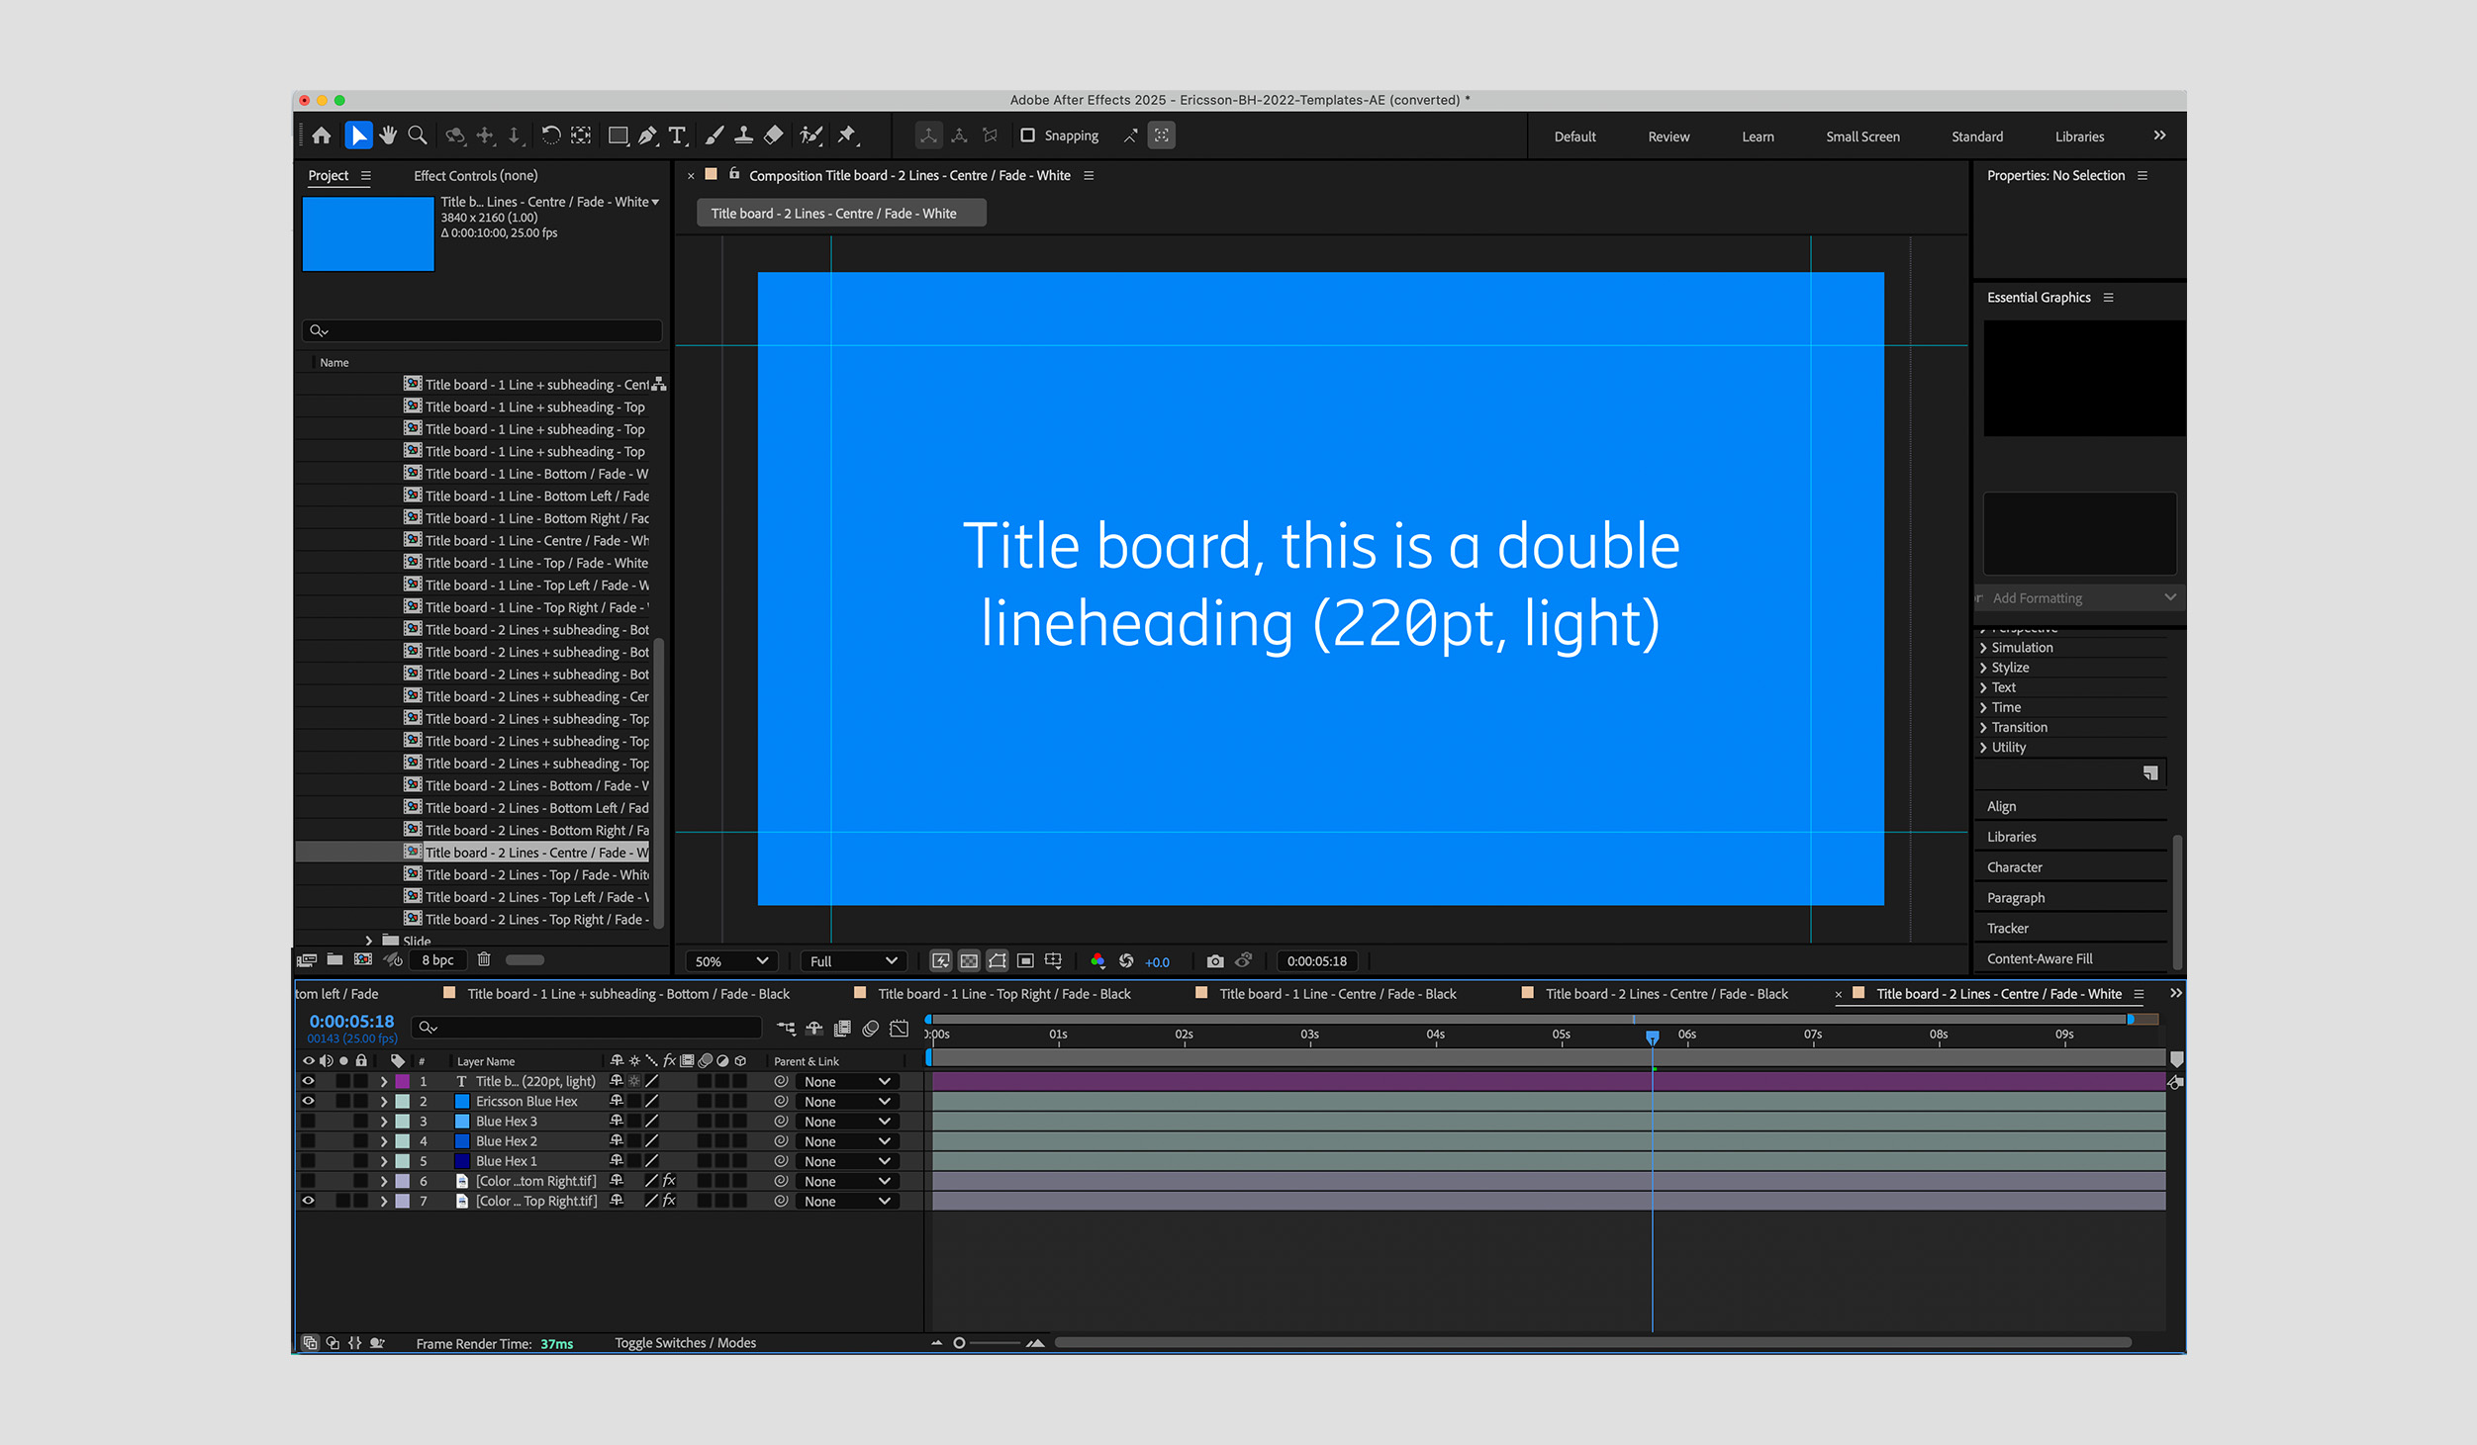The width and height of the screenshot is (2477, 1445).
Task: Click the label color swatch of Blue Hex 1 layer
Action: [403, 1161]
